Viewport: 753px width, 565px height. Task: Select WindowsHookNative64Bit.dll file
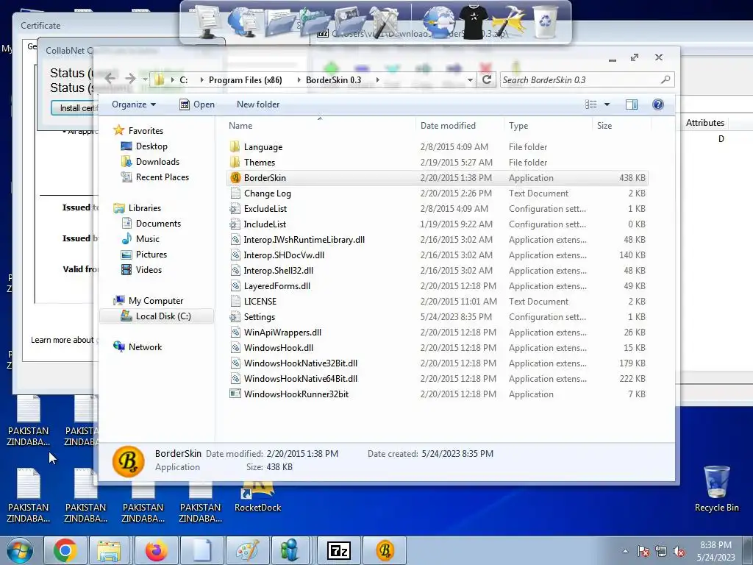point(301,379)
